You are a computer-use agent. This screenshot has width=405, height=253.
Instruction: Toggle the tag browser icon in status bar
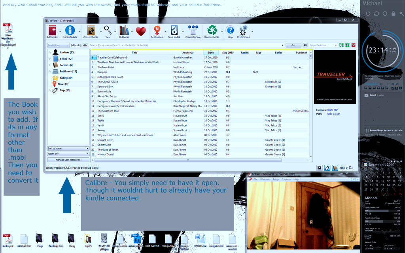click(x=327, y=168)
